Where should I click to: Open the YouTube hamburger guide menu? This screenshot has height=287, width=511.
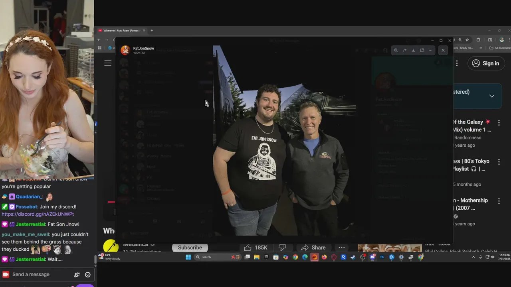click(x=108, y=63)
